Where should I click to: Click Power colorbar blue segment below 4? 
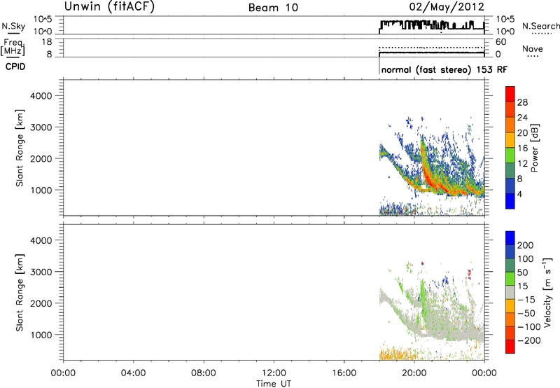click(510, 201)
